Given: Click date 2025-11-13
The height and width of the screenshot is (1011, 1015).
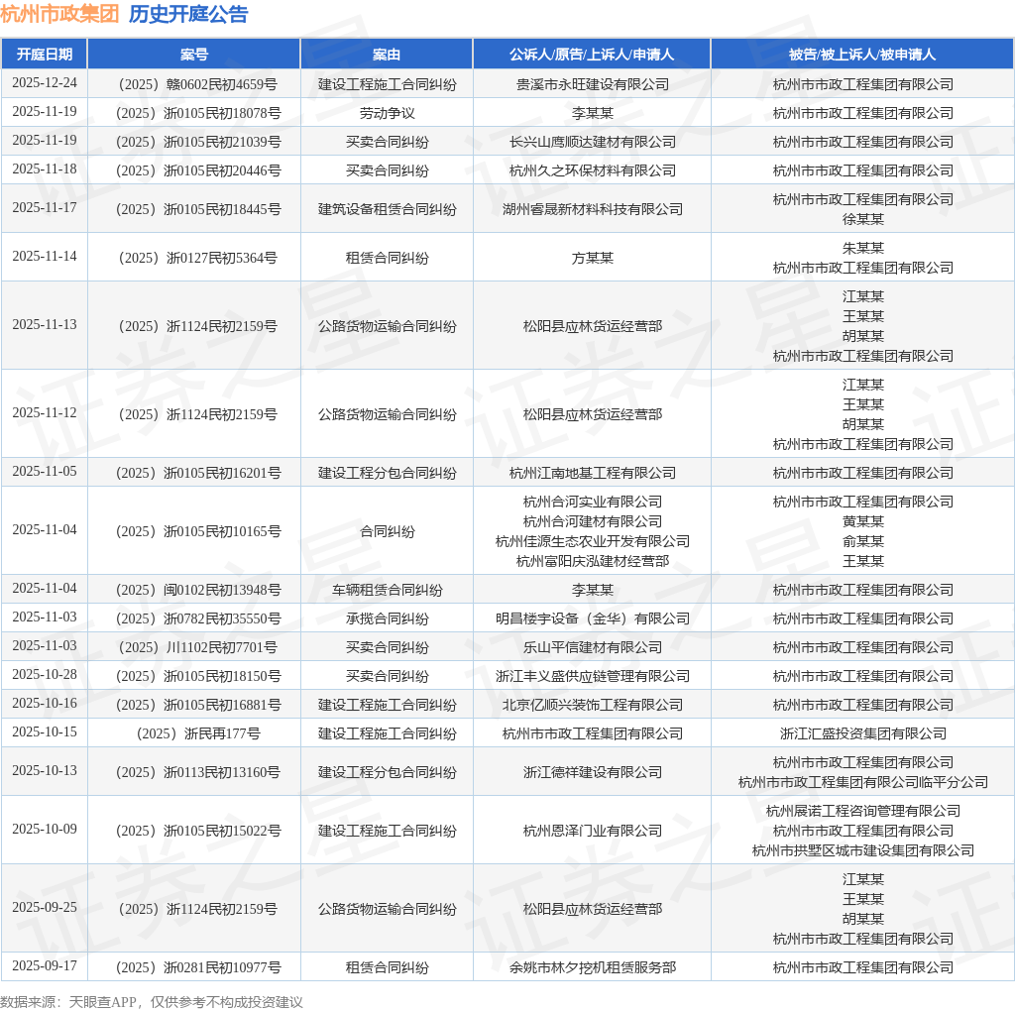Looking at the screenshot, I should (x=44, y=324).
